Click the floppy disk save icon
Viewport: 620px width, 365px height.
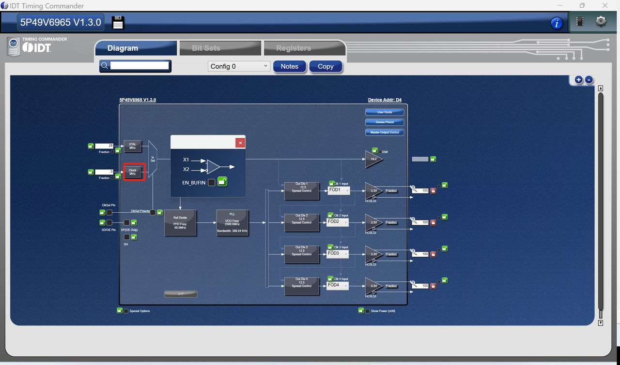(x=118, y=22)
